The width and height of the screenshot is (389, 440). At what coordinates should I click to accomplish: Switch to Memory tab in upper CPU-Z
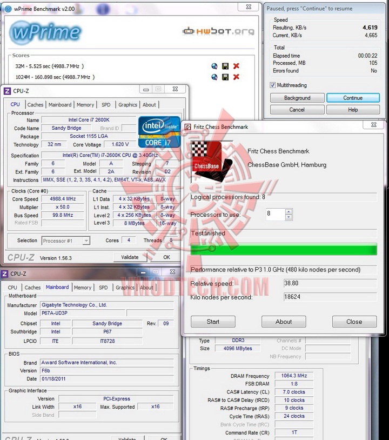tap(85, 105)
